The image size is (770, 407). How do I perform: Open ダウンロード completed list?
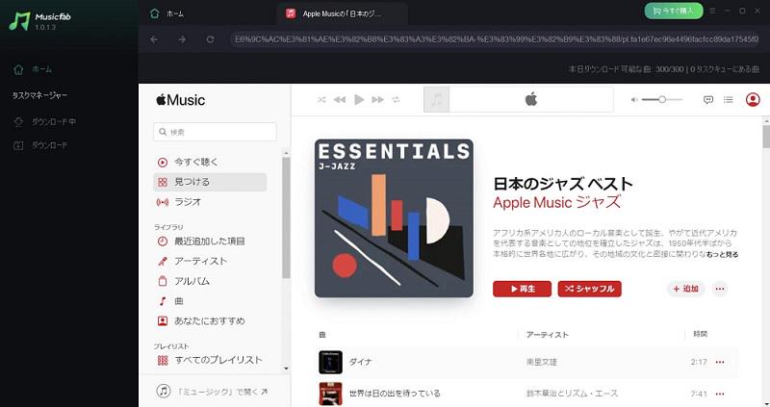[40, 145]
